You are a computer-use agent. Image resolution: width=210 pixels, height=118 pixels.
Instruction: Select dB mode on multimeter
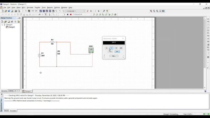121,48
